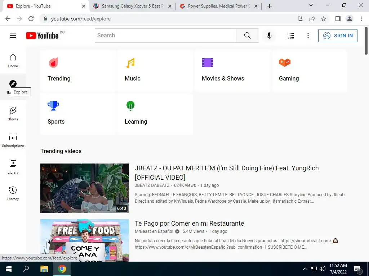Click the browser back arrow
The width and height of the screenshot is (369, 276).
(x=8, y=19)
